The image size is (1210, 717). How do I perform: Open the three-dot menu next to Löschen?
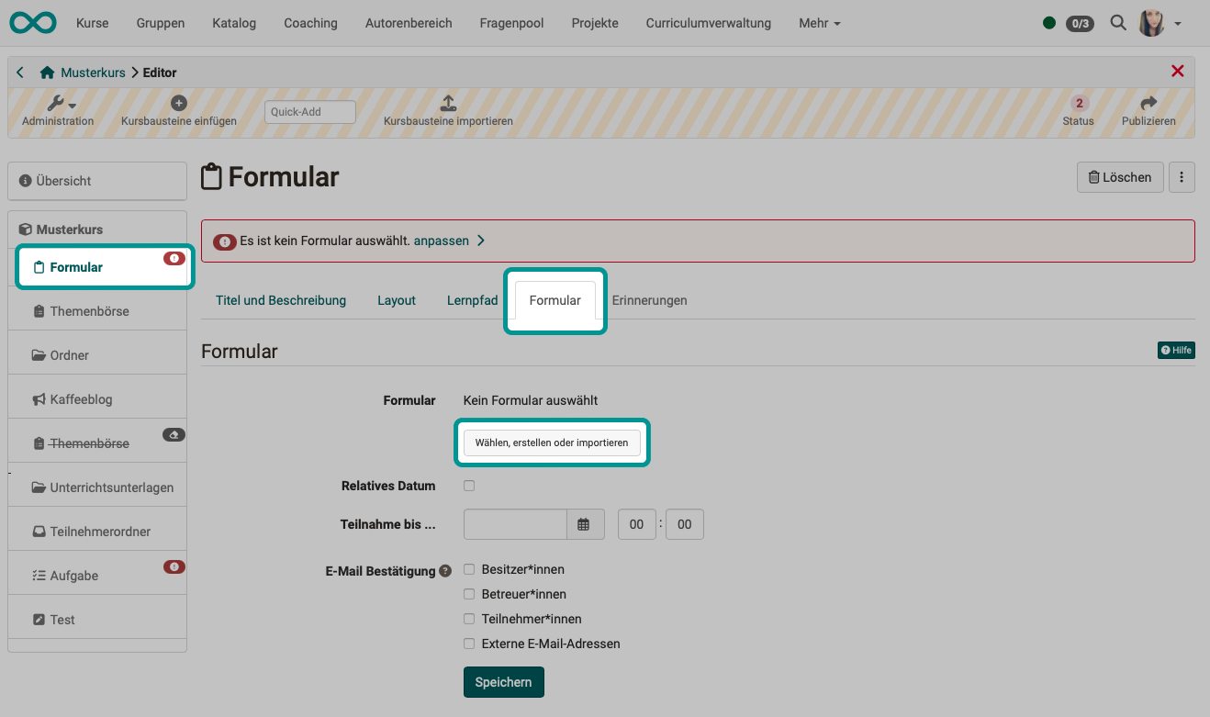pyautogui.click(x=1182, y=176)
